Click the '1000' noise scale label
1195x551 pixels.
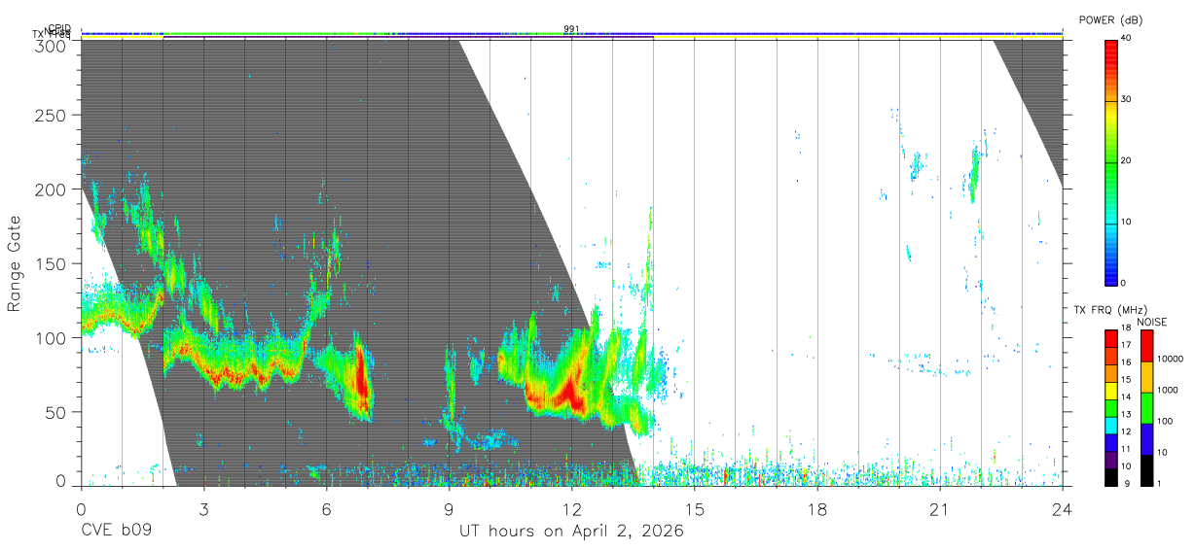click(x=1168, y=391)
